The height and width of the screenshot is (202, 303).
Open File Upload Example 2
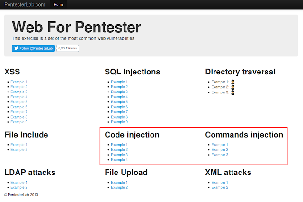[119, 187]
